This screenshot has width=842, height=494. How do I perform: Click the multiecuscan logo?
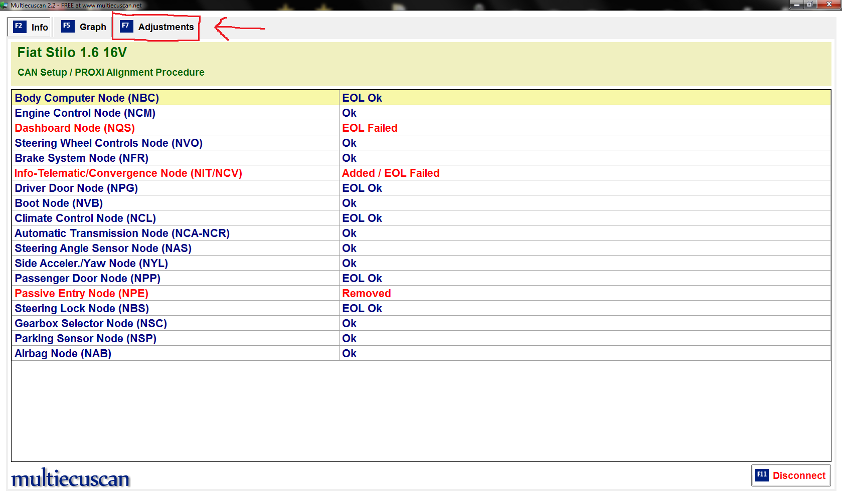[x=71, y=478]
